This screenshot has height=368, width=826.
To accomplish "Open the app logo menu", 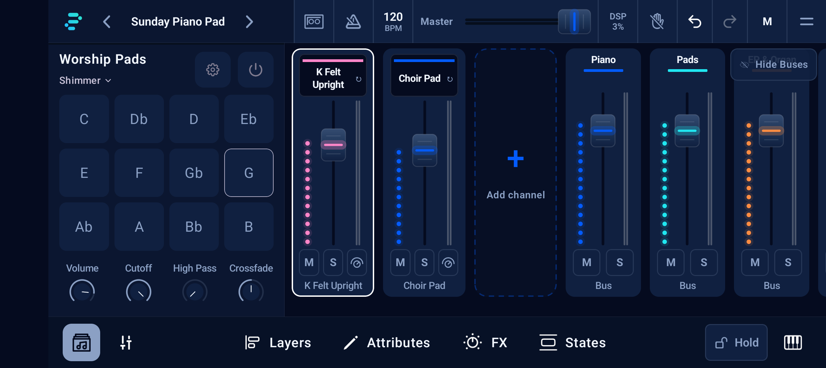I will tap(73, 21).
